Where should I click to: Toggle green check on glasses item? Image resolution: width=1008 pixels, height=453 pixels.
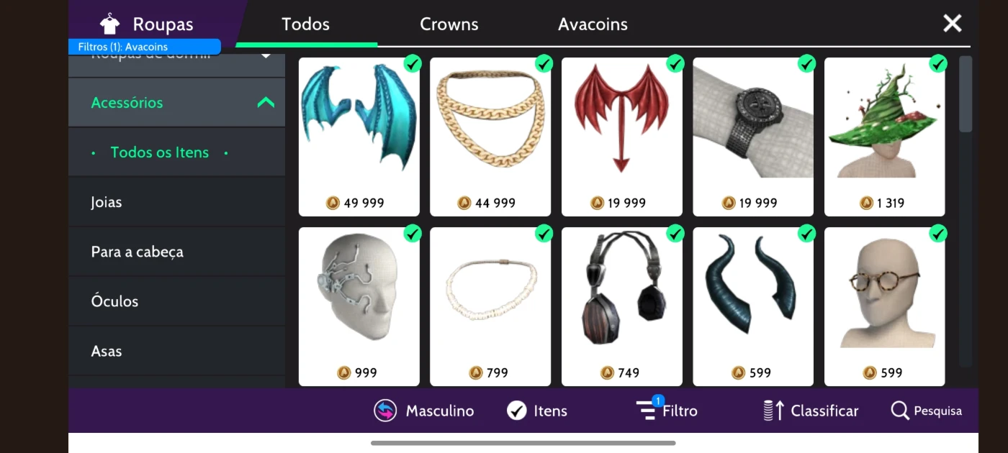pyautogui.click(x=938, y=233)
